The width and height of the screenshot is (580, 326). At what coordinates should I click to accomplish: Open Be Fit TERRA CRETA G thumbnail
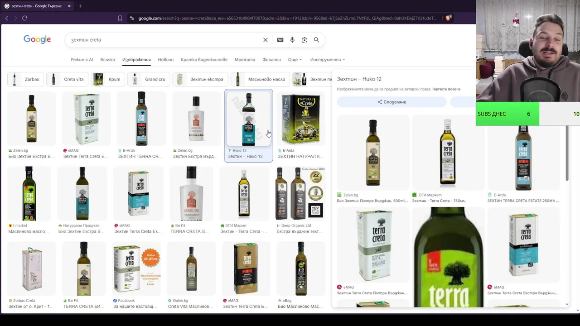coord(191,194)
